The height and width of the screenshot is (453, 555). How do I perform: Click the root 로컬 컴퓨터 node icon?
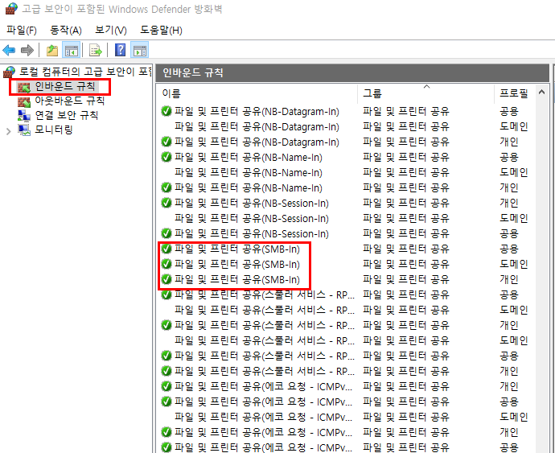click(9, 72)
